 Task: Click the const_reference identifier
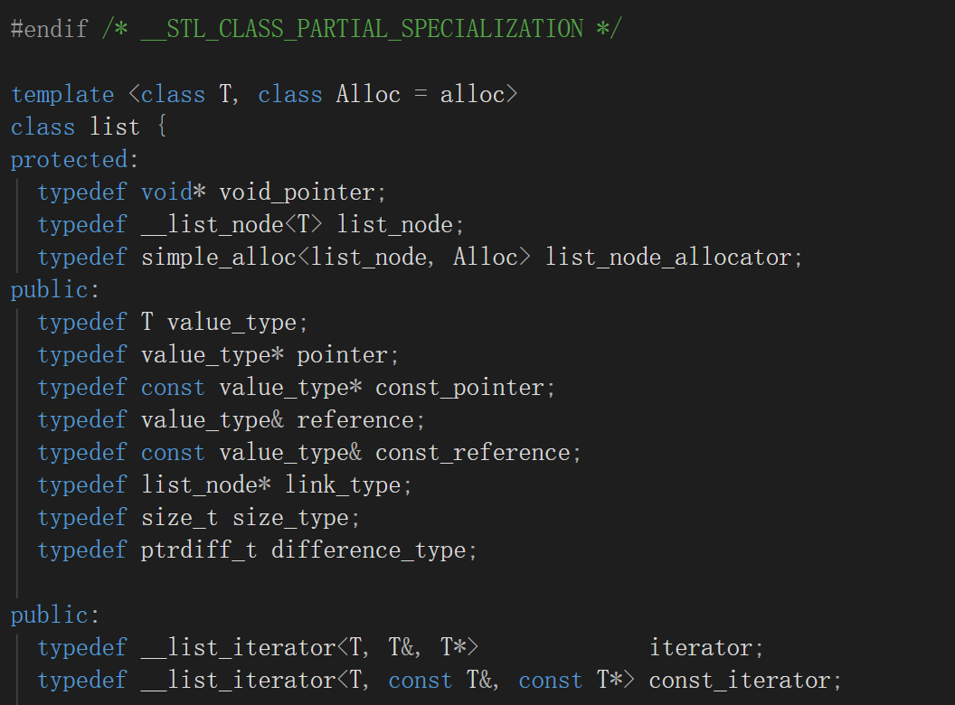(472, 453)
